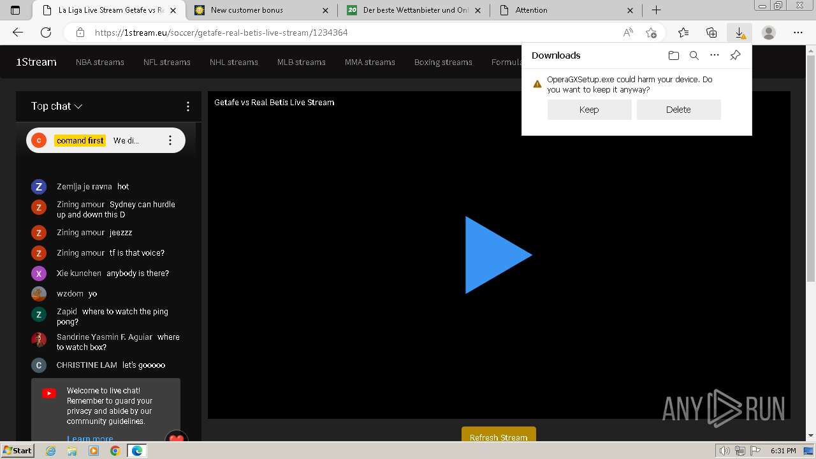
Task: Click Zapid chat avatar
Action: 39,314
